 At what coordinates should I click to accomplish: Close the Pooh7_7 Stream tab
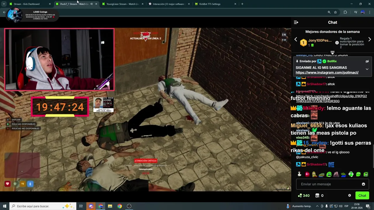(96, 4)
